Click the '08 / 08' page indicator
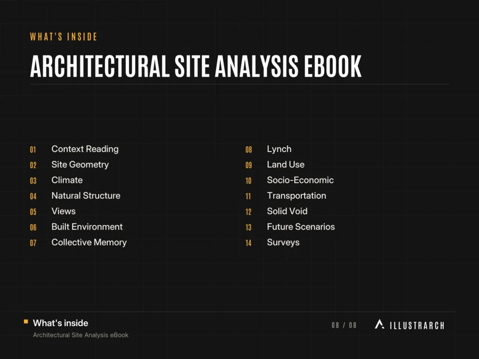The width and height of the screenshot is (479, 359). click(x=344, y=325)
